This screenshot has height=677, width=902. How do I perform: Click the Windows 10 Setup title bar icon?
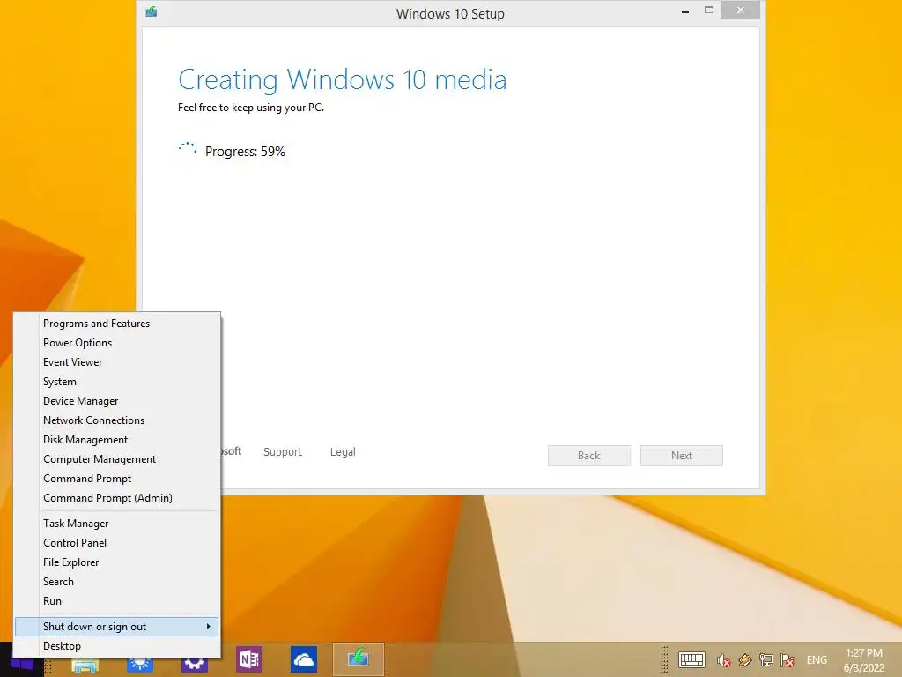152,11
